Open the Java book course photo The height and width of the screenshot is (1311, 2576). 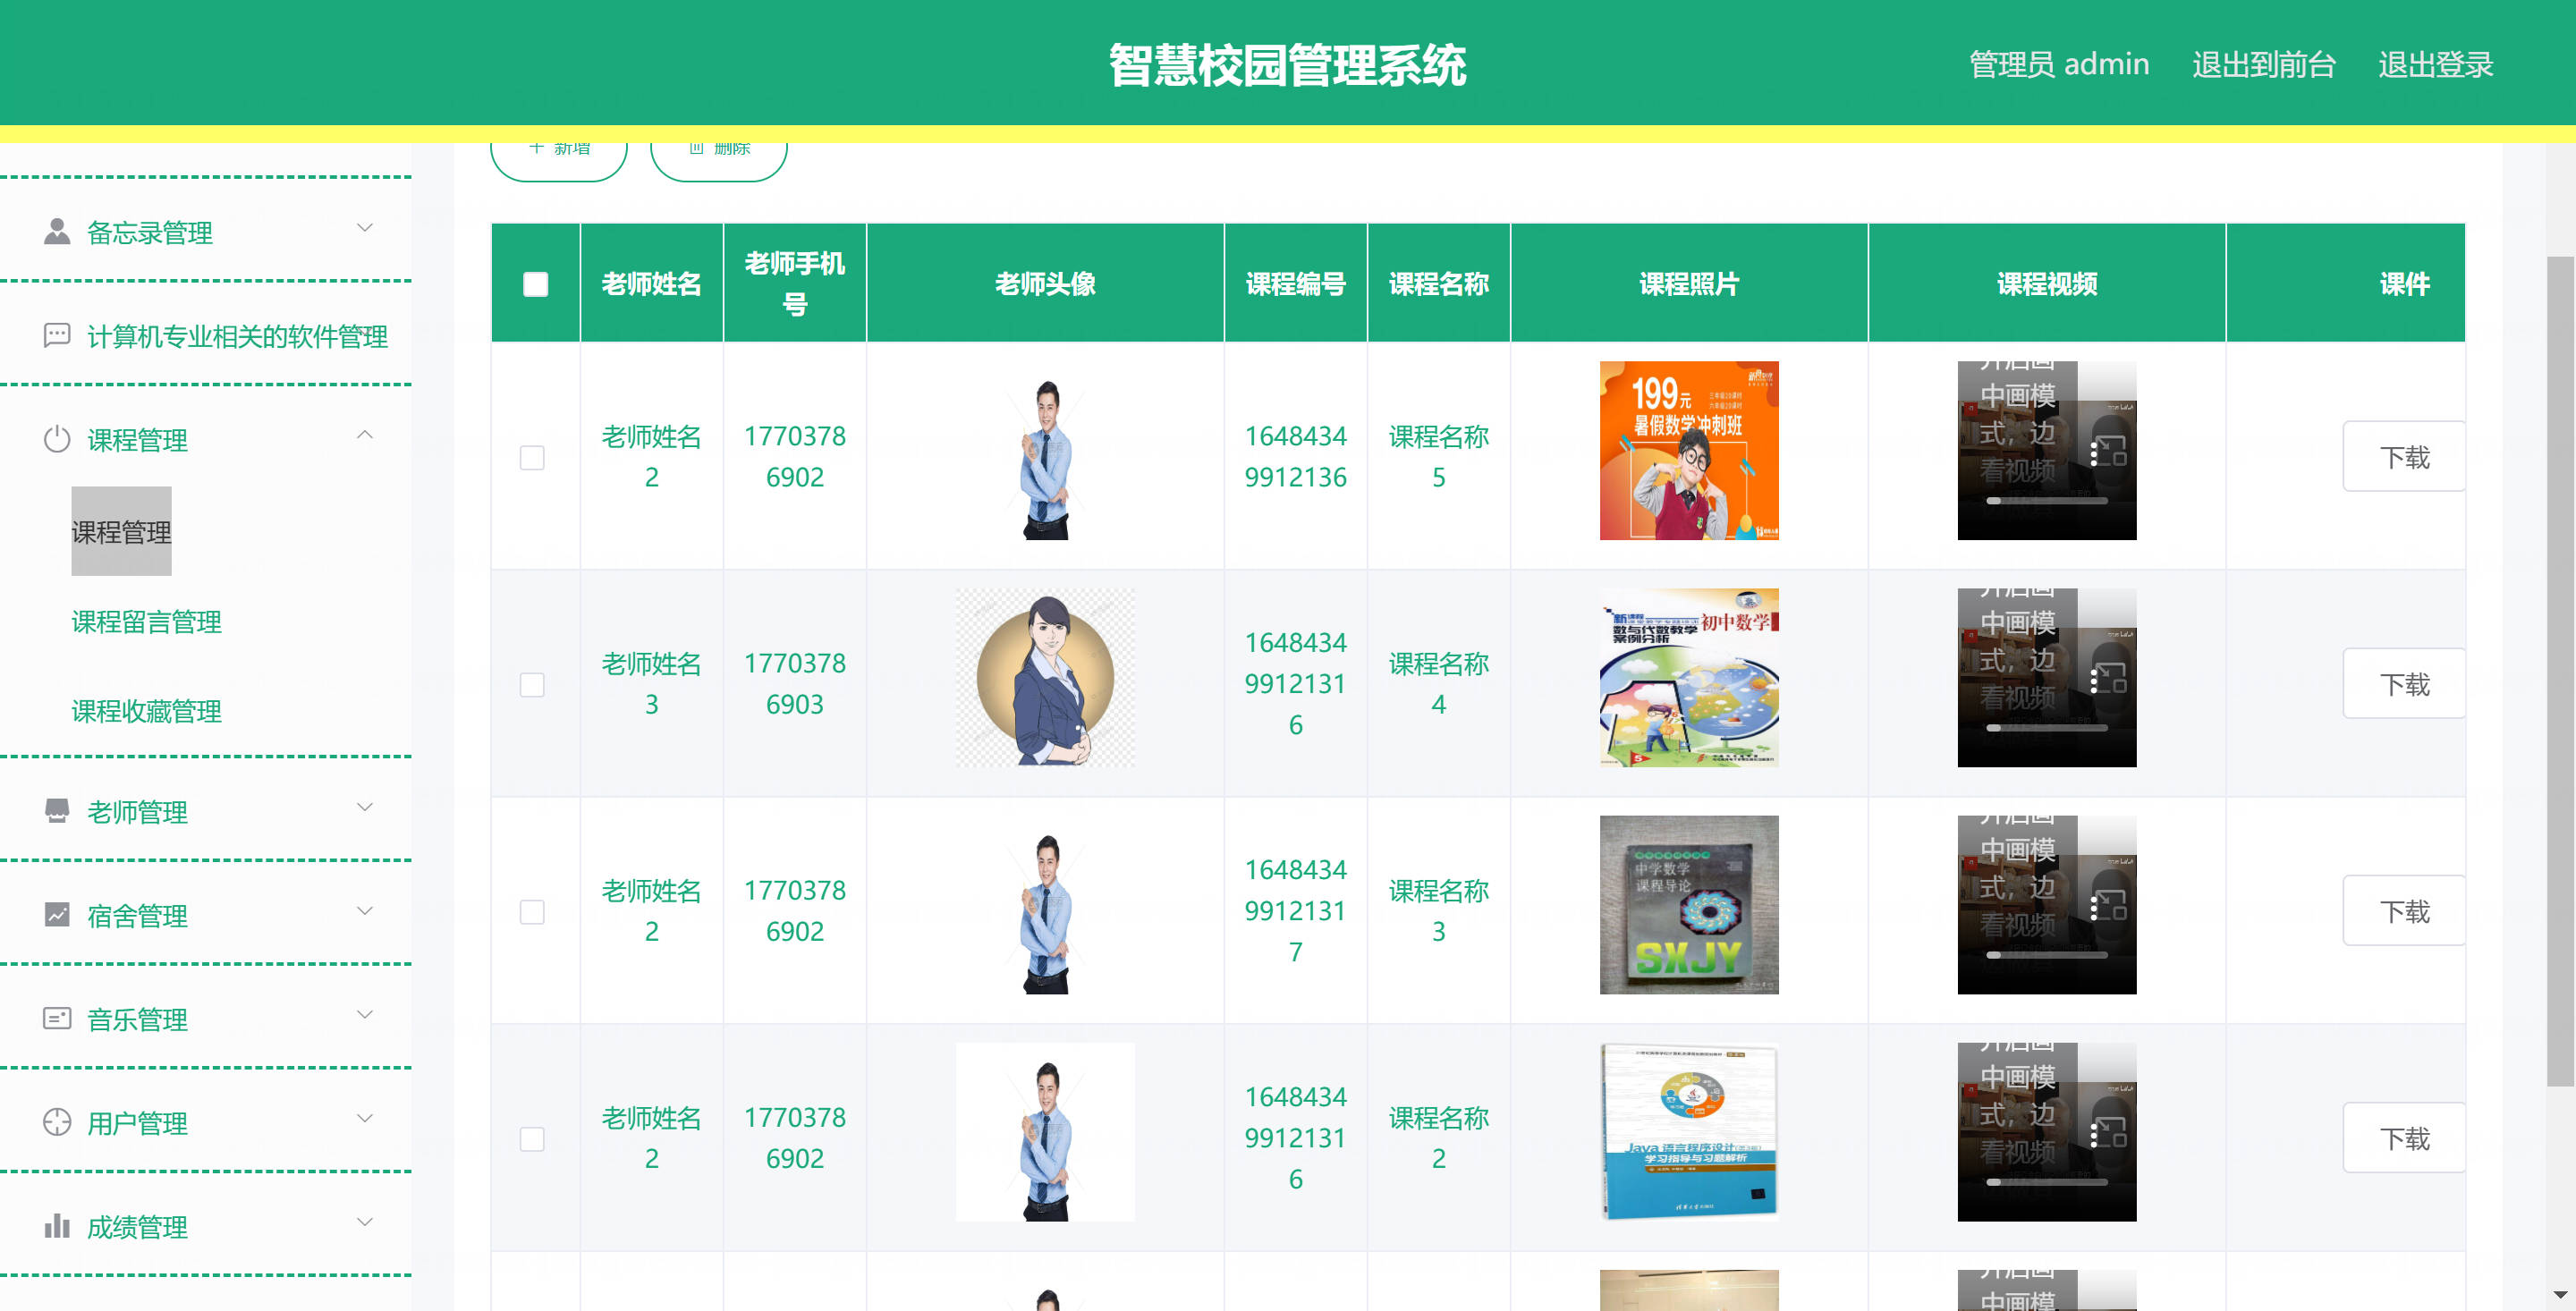[x=1689, y=1131]
